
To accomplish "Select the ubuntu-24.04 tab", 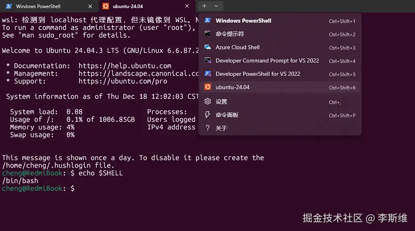I will point(147,6).
